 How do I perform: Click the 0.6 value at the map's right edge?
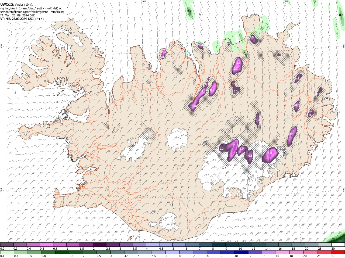(x=341, y=15)
